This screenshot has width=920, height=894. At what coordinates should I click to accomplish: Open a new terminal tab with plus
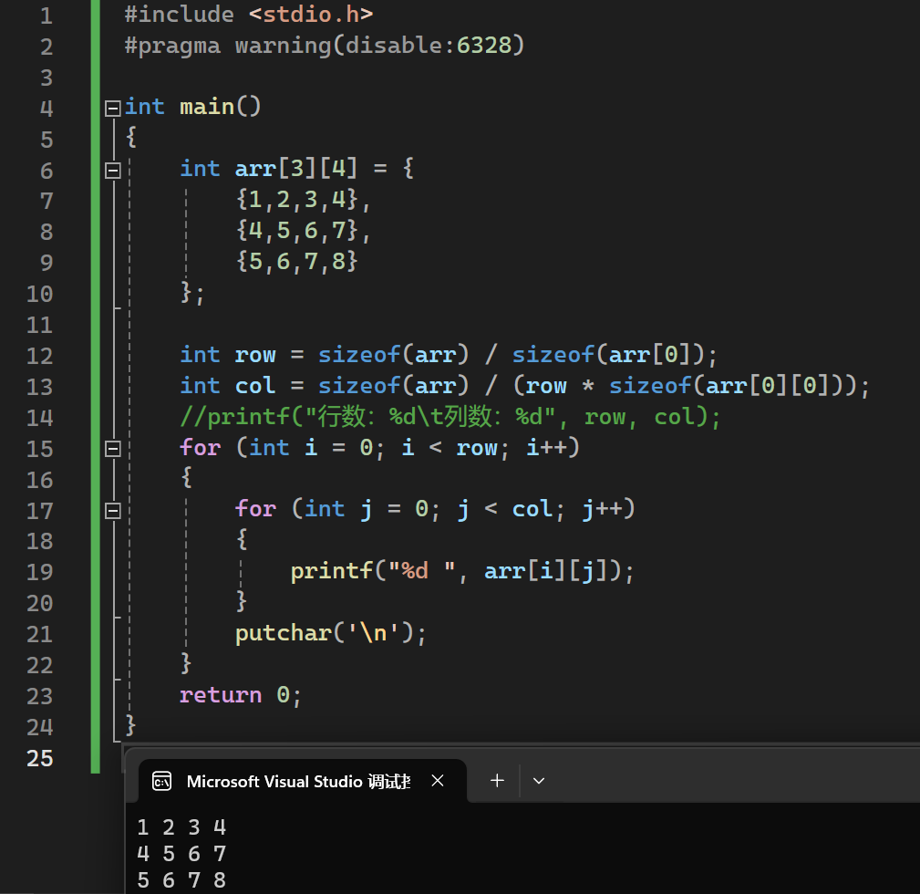(x=497, y=781)
